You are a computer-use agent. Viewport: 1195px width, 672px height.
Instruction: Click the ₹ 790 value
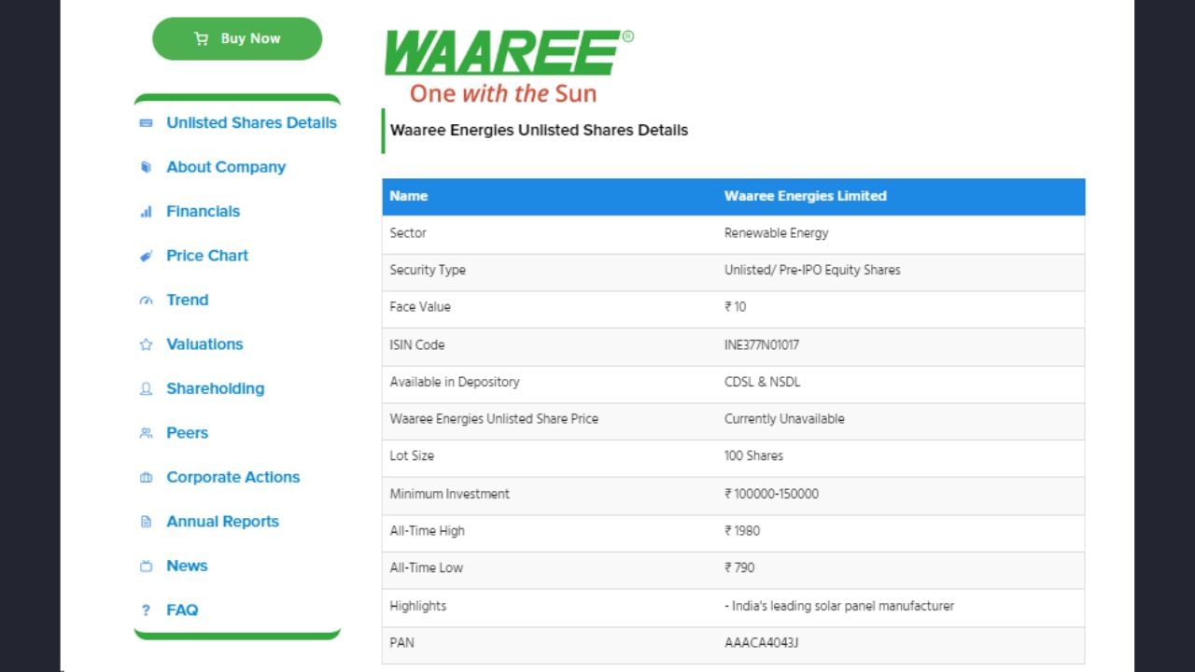point(739,567)
